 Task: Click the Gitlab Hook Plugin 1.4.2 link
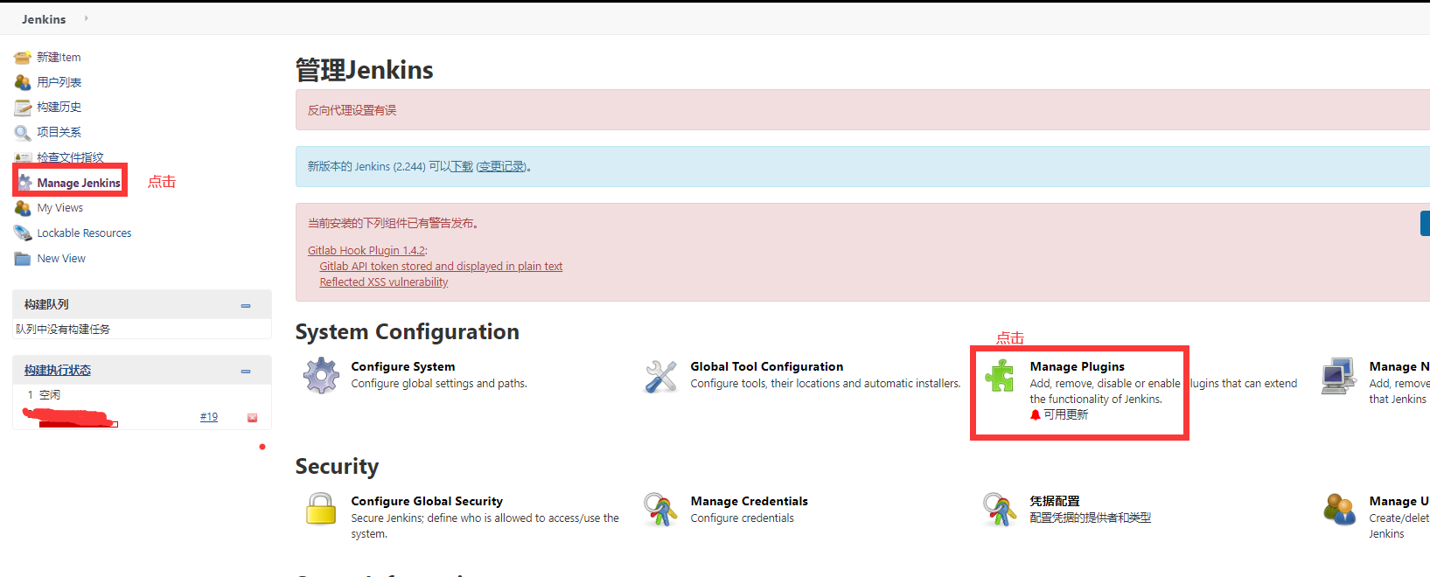click(366, 251)
